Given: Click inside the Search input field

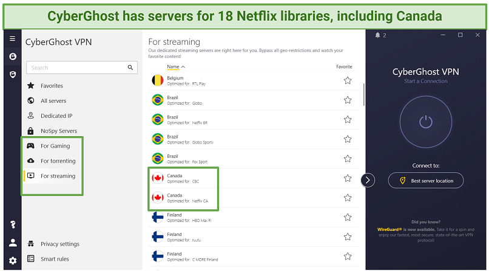Looking at the screenshot, I should point(82,68).
